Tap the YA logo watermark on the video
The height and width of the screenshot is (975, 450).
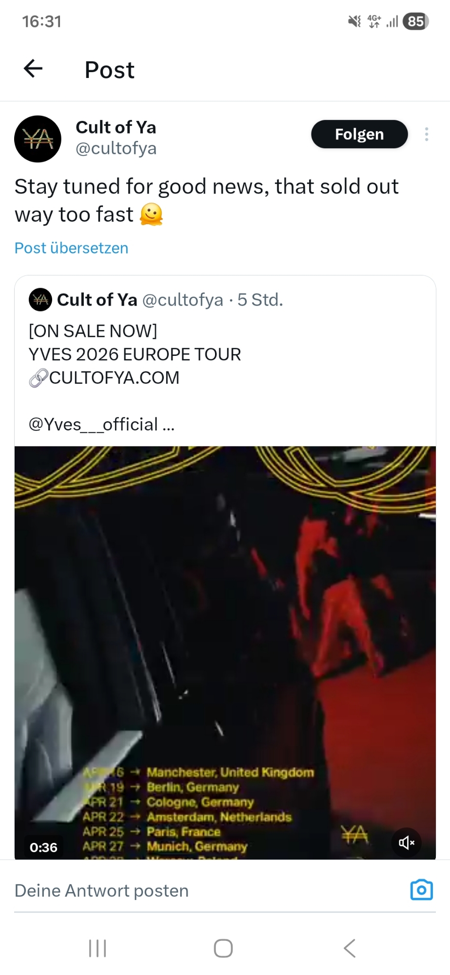pos(354,835)
